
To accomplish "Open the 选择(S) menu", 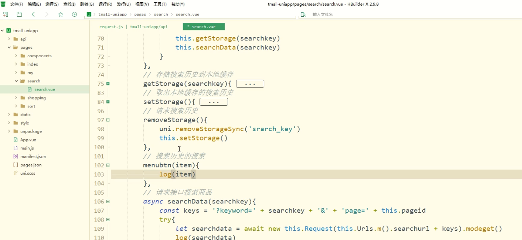I will (x=52, y=4).
